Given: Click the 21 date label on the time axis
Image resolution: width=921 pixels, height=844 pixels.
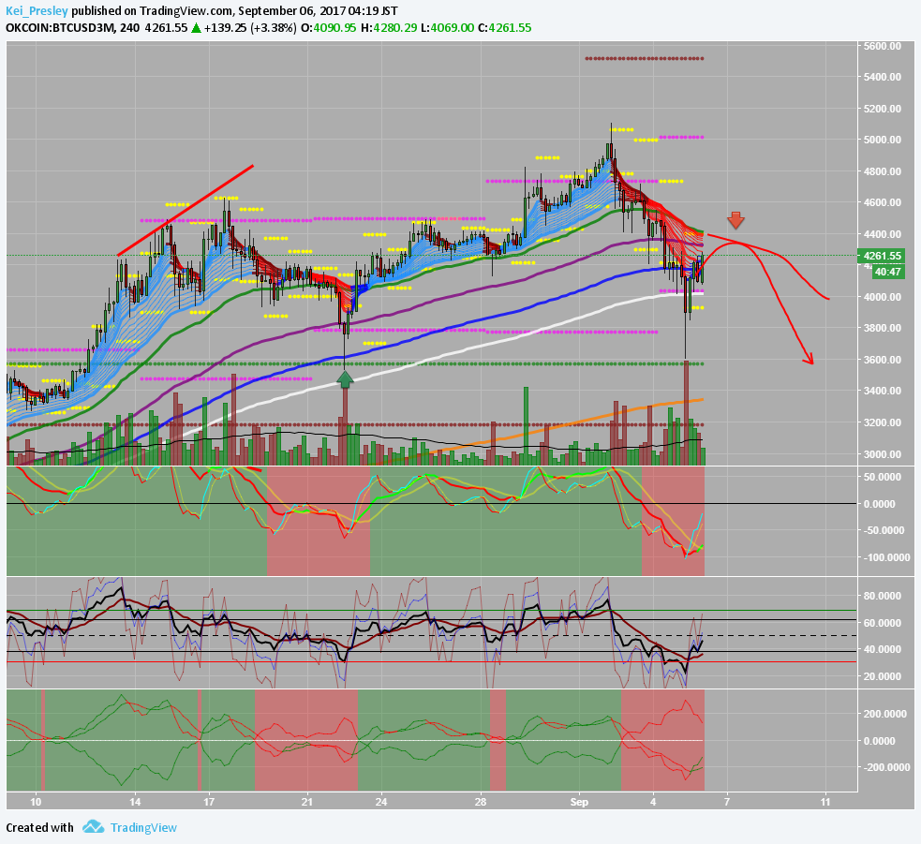Looking at the screenshot, I should coord(306,802).
